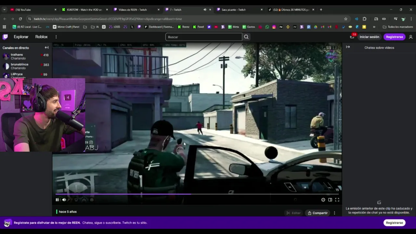Reload the current page
The height and width of the screenshot is (234, 416).
pos(20,19)
